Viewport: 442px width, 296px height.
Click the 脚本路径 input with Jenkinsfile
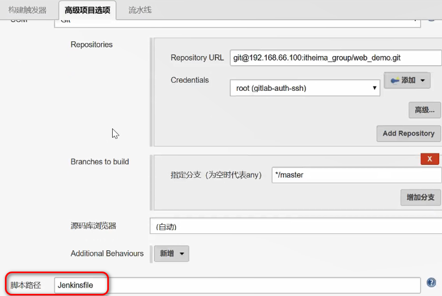237,285
